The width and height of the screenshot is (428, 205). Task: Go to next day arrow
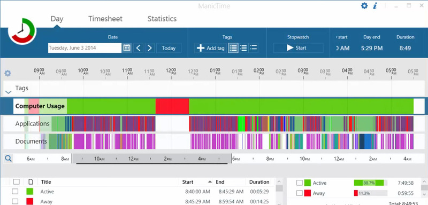[150, 48]
